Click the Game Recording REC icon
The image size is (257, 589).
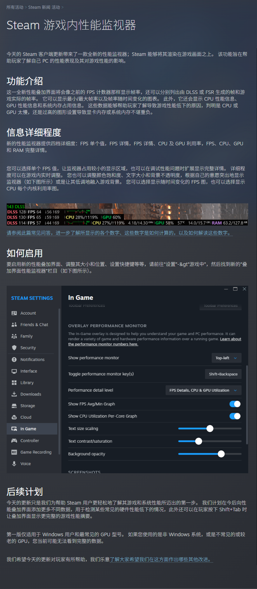tap(14, 452)
